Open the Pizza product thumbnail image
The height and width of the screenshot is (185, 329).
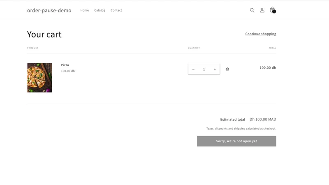[39, 78]
